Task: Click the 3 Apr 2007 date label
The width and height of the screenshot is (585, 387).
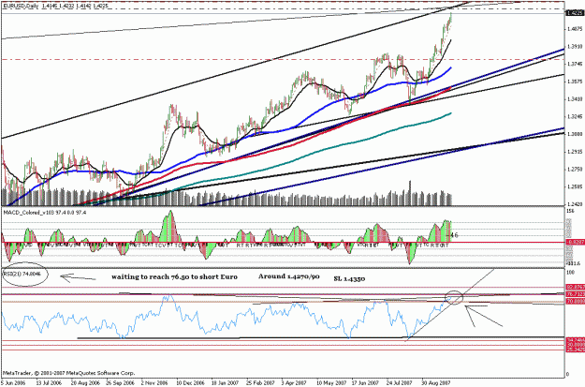Action: (294, 383)
